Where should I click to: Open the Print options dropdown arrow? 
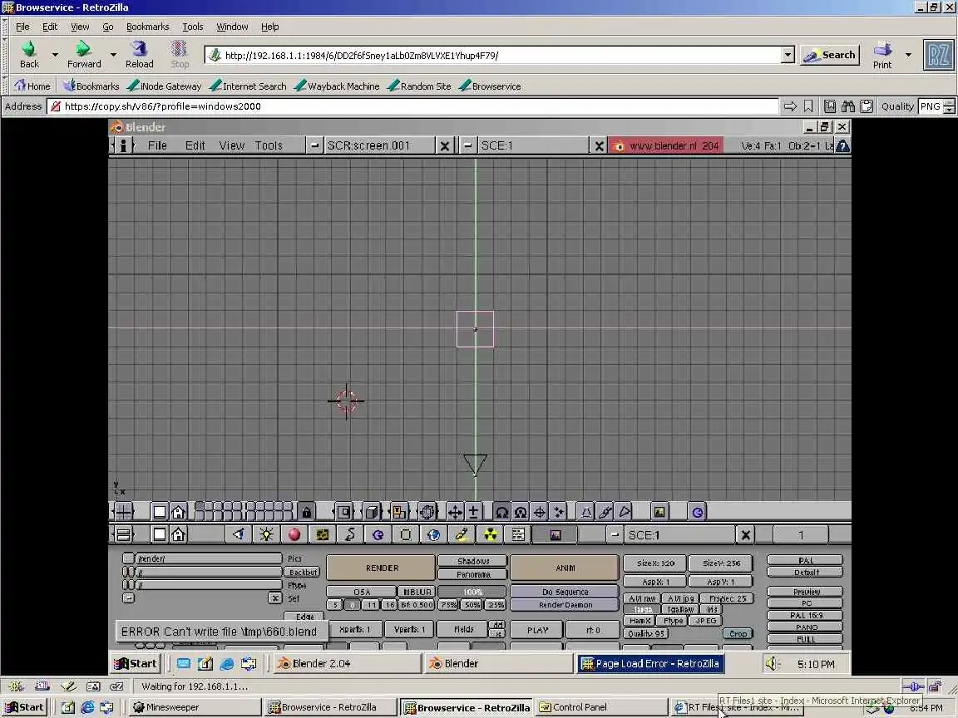coord(908,54)
